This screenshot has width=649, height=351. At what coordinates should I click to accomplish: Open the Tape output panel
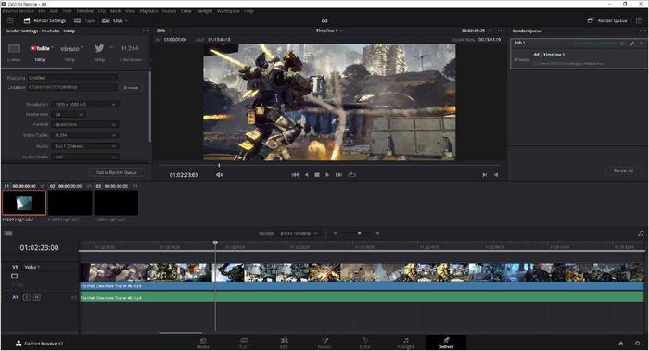pos(84,20)
